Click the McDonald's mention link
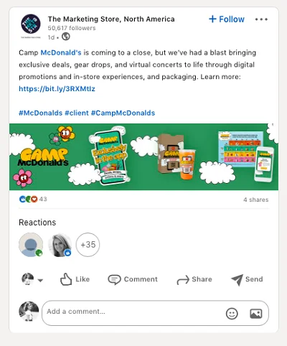The height and width of the screenshot is (346, 287). pos(61,52)
